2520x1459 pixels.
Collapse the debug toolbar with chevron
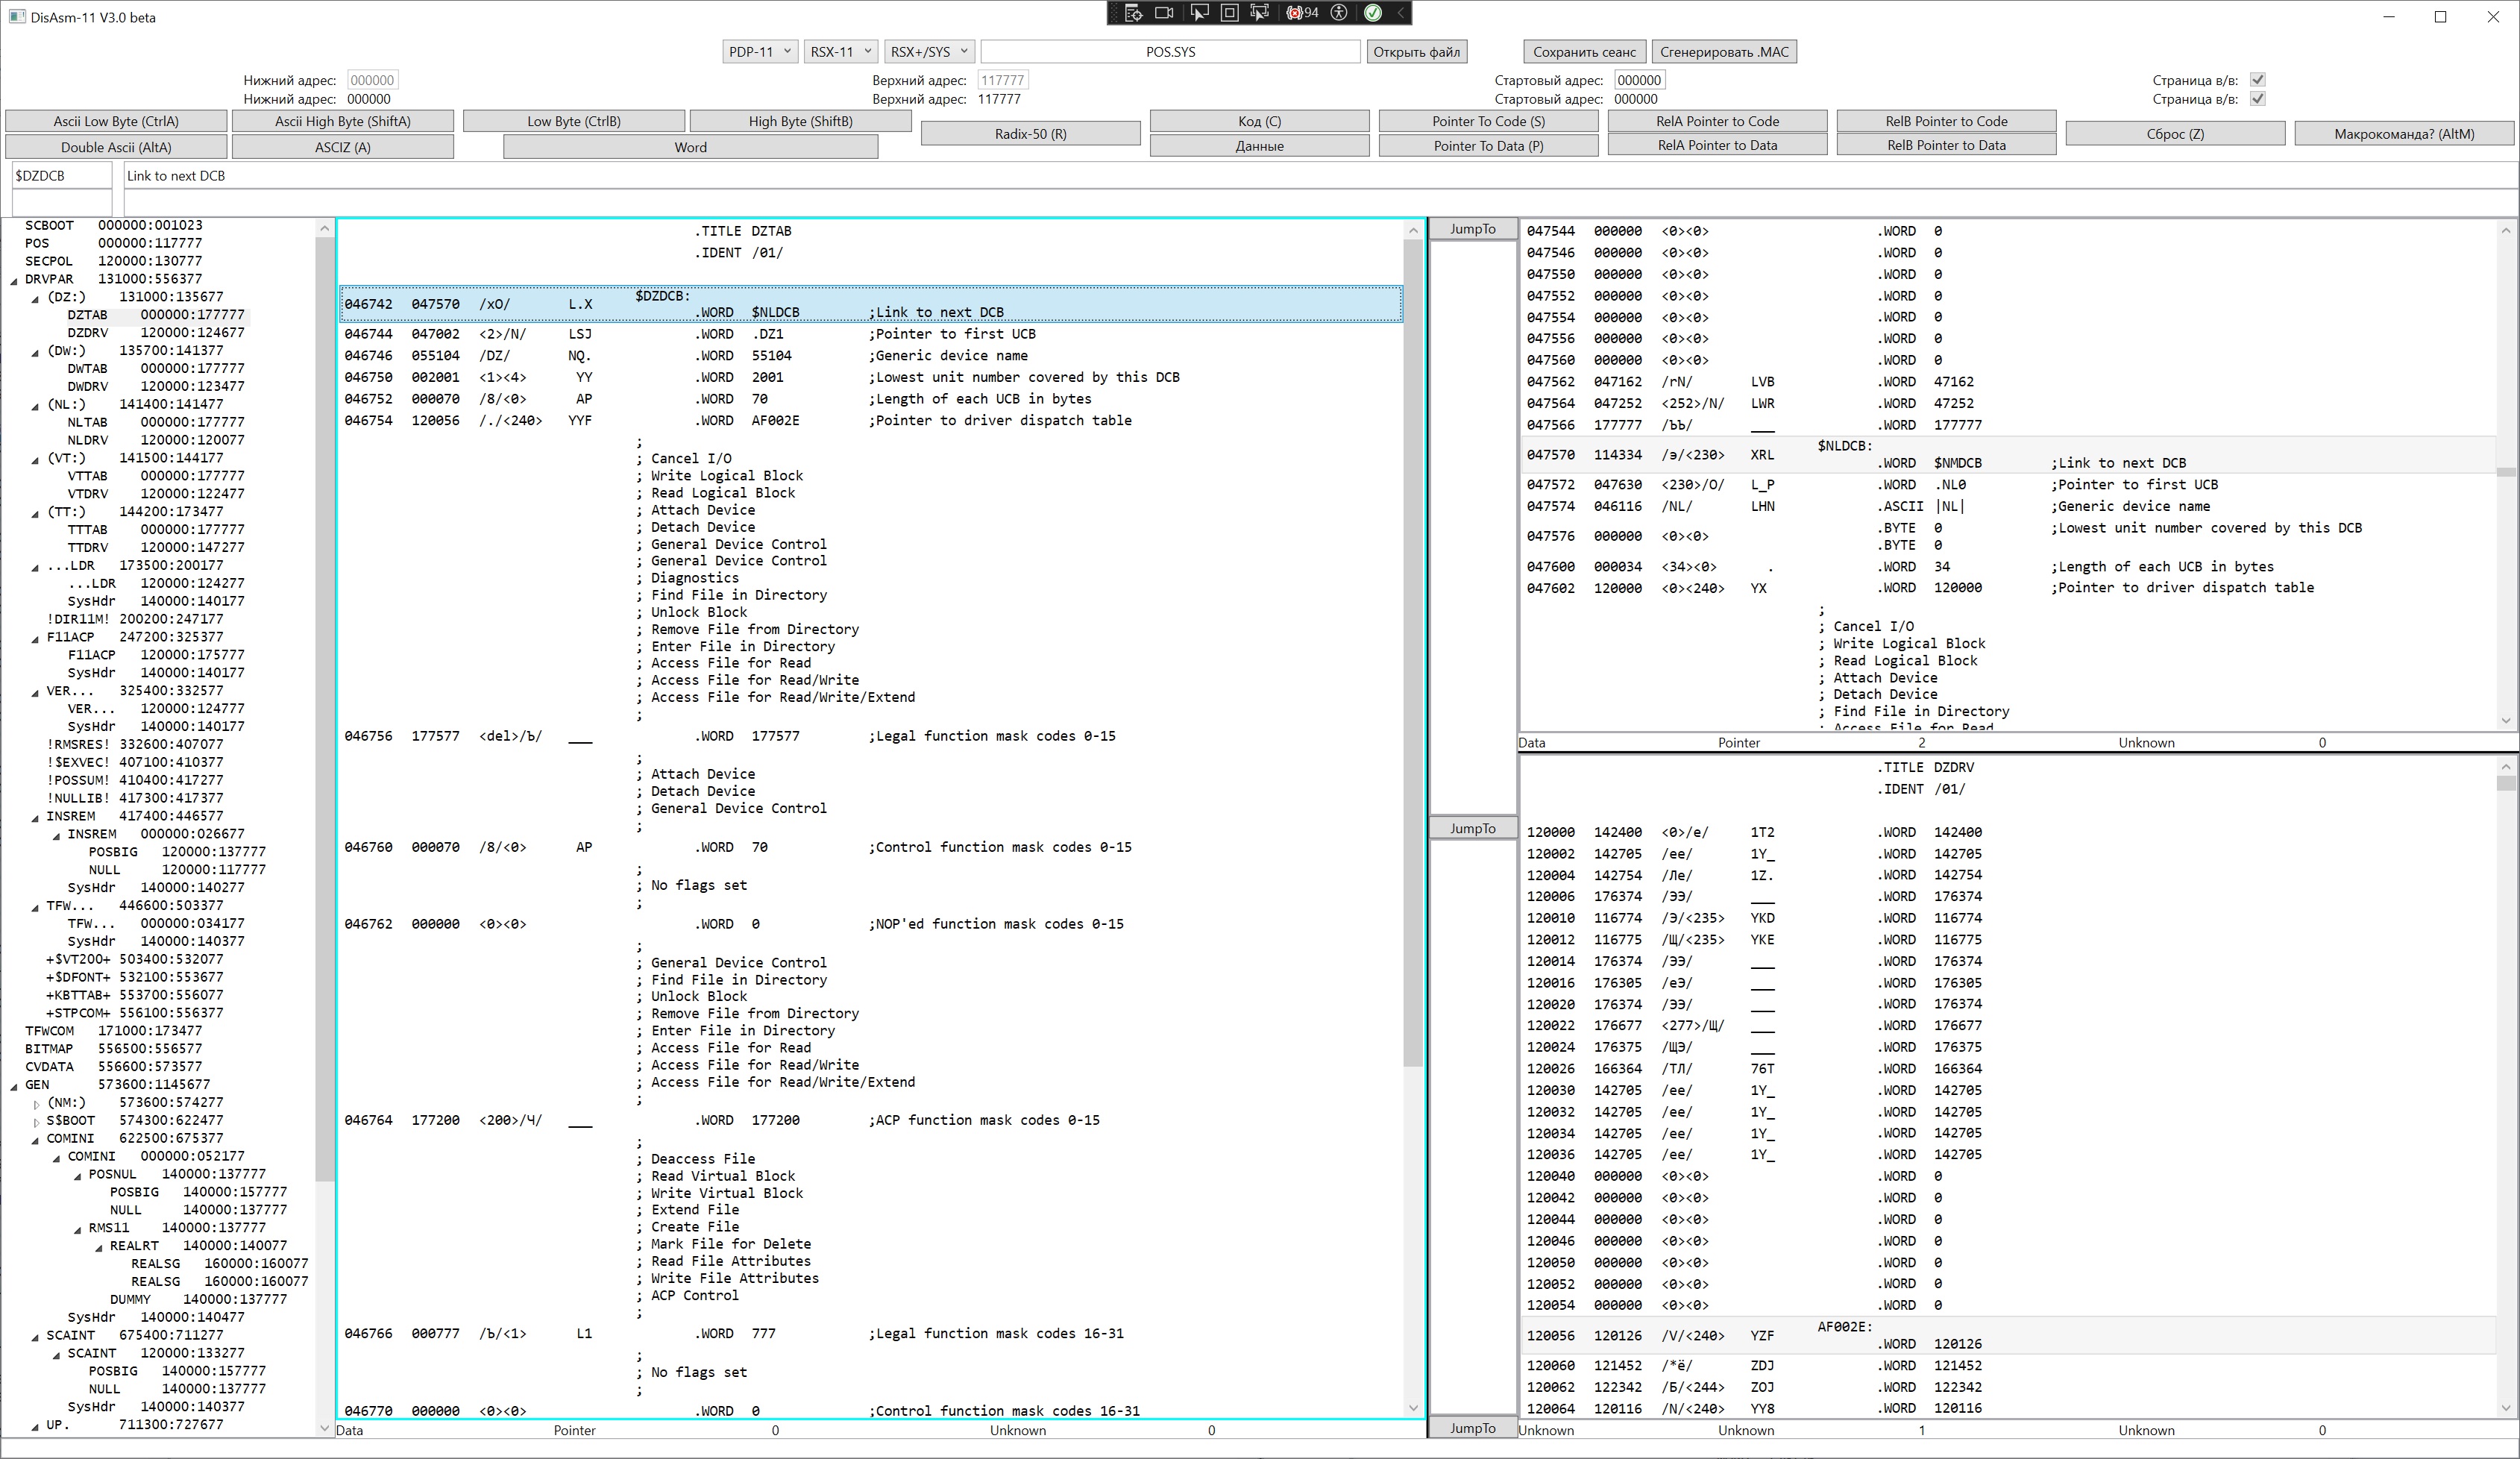1401,13
